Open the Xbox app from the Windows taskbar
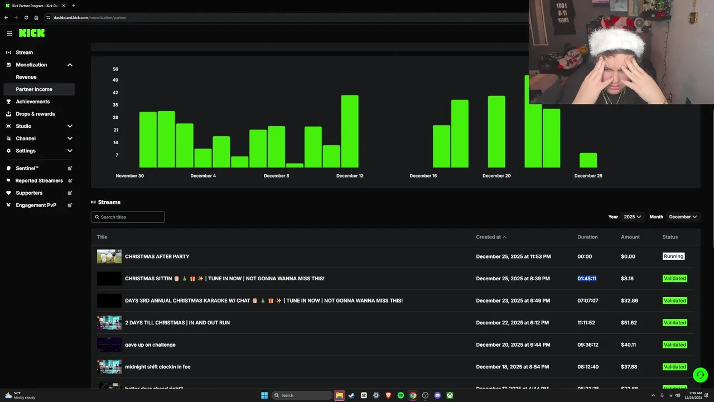This screenshot has width=714, height=402. coord(450,395)
